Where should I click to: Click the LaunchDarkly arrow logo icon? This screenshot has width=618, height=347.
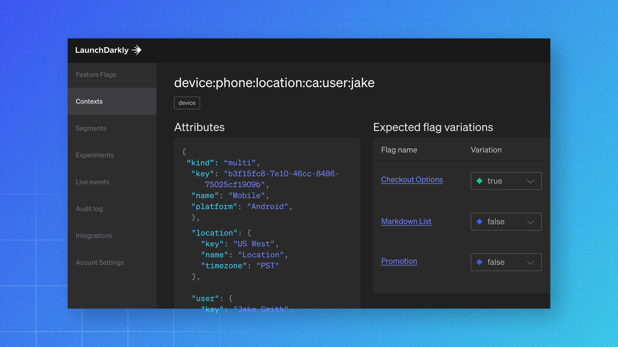pos(136,50)
